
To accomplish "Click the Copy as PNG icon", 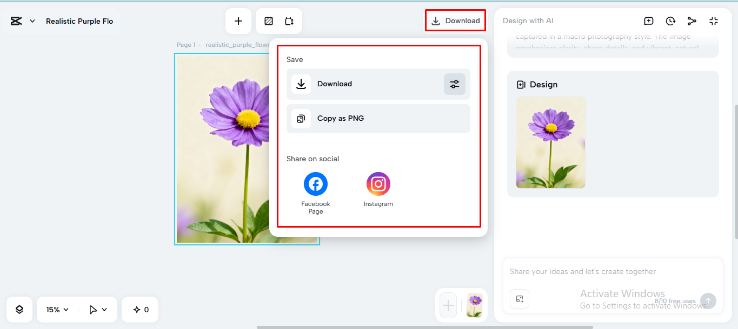I will pos(301,119).
